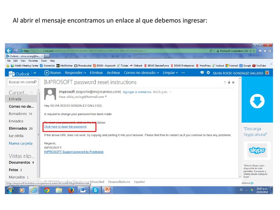This screenshot has height=210, width=280.
Task: Click Archivar in the toolbar
Action: [113, 73]
